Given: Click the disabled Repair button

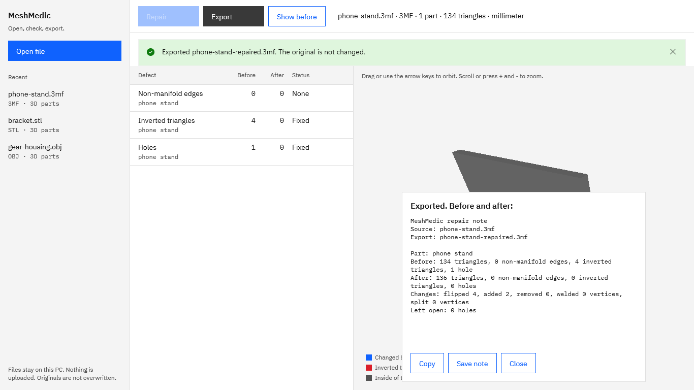Looking at the screenshot, I should click(169, 16).
